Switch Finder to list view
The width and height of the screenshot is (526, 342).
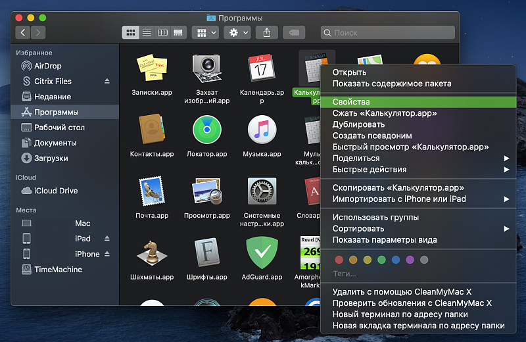pos(147,32)
